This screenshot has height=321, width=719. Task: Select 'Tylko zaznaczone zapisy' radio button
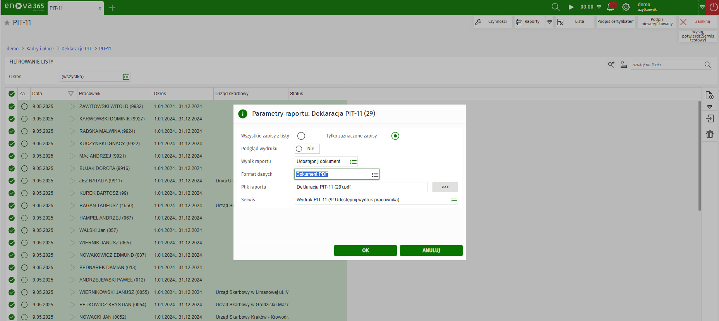click(395, 136)
